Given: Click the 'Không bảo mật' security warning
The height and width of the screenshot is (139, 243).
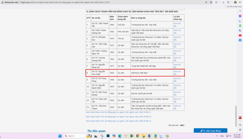Looking at the screenshot, I should tap(10, 2).
